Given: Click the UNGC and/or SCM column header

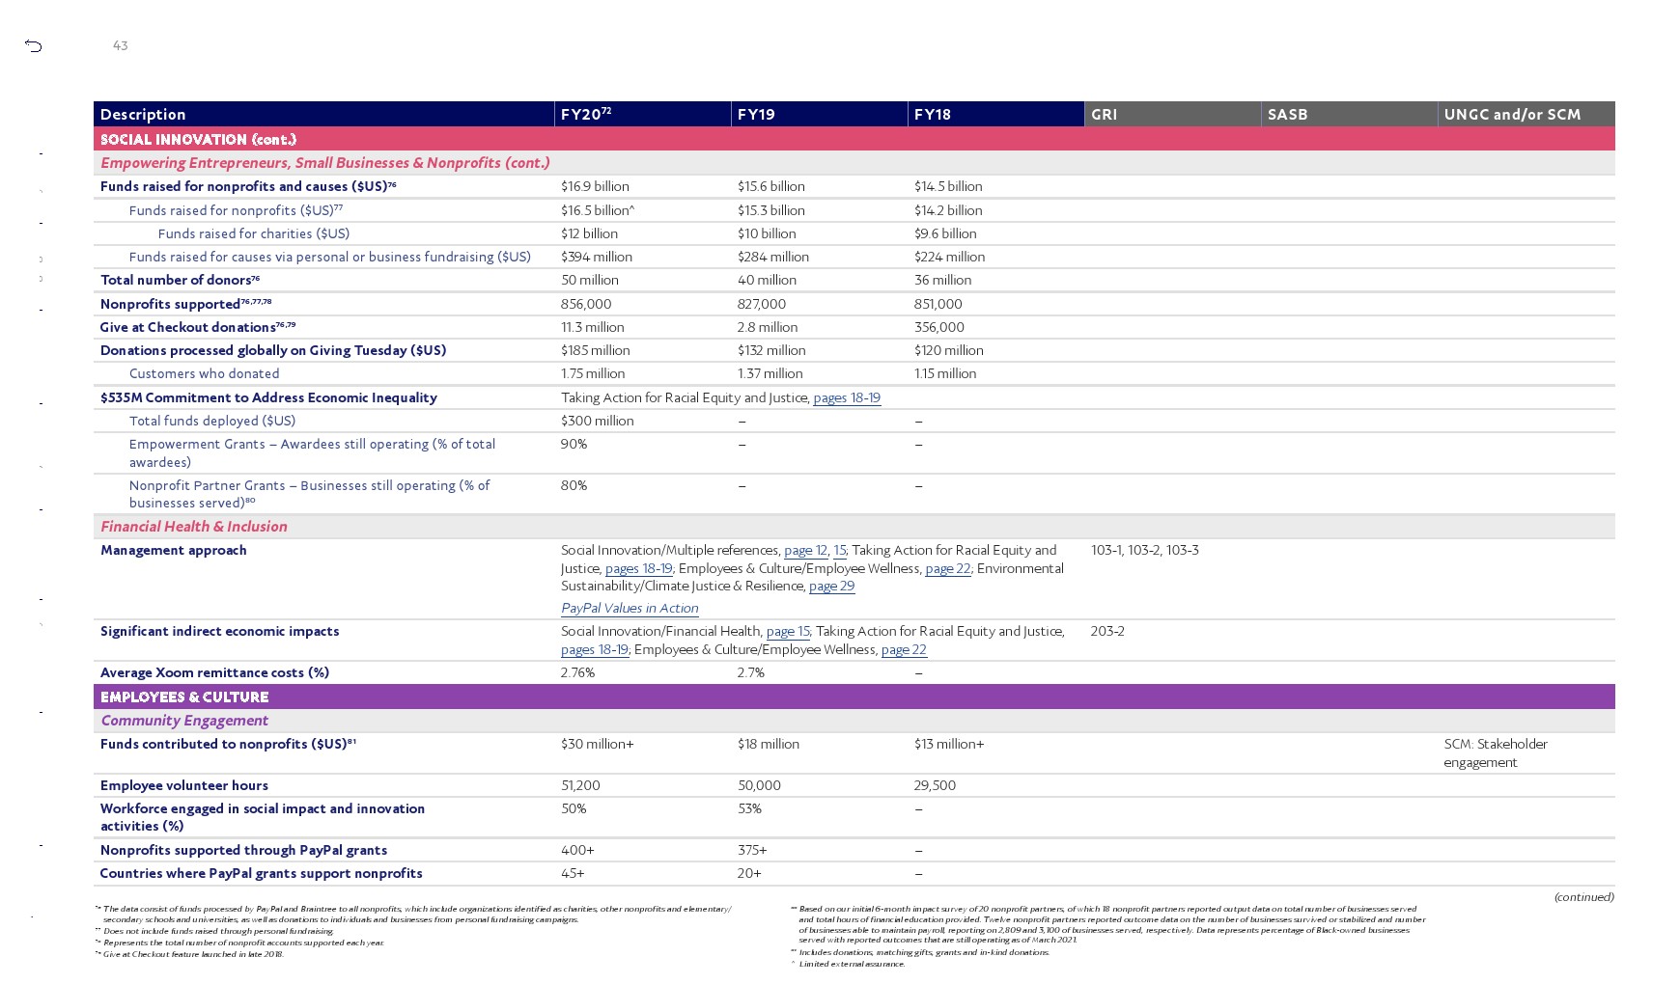Looking at the screenshot, I should 1512,114.
